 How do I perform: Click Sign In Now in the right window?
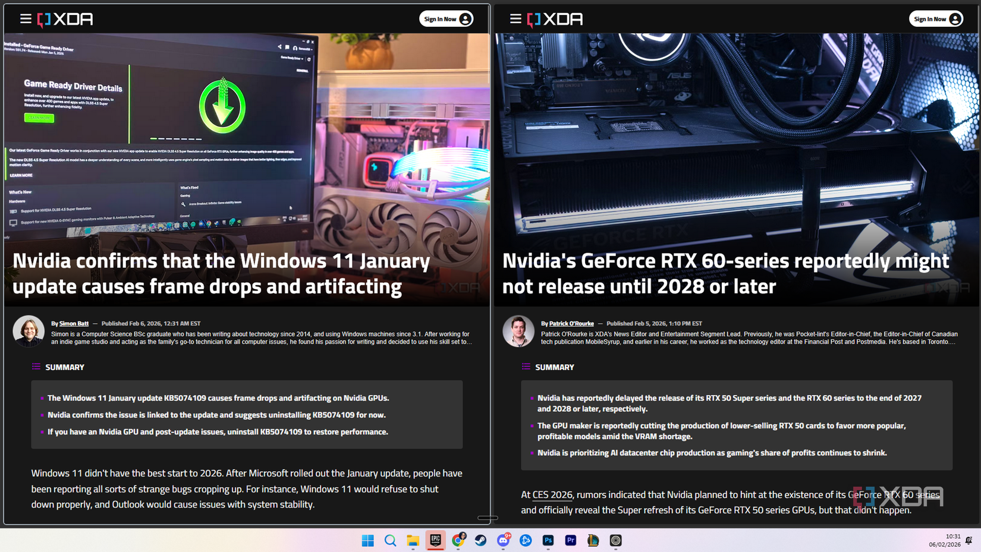point(936,19)
